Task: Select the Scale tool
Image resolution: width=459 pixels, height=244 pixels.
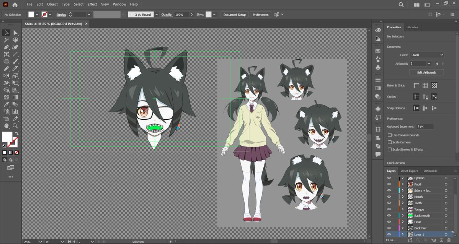Action: click(15, 76)
